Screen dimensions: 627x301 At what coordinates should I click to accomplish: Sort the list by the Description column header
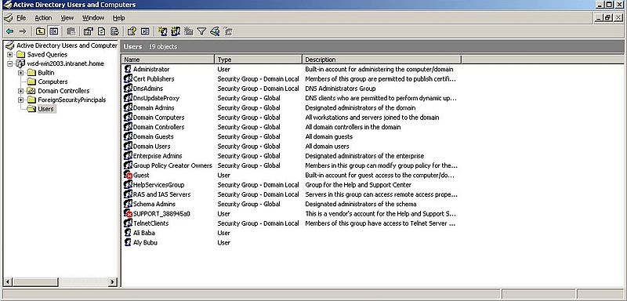tap(382, 60)
